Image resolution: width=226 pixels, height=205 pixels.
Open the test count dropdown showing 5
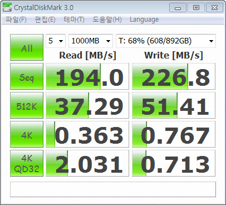(x=56, y=41)
